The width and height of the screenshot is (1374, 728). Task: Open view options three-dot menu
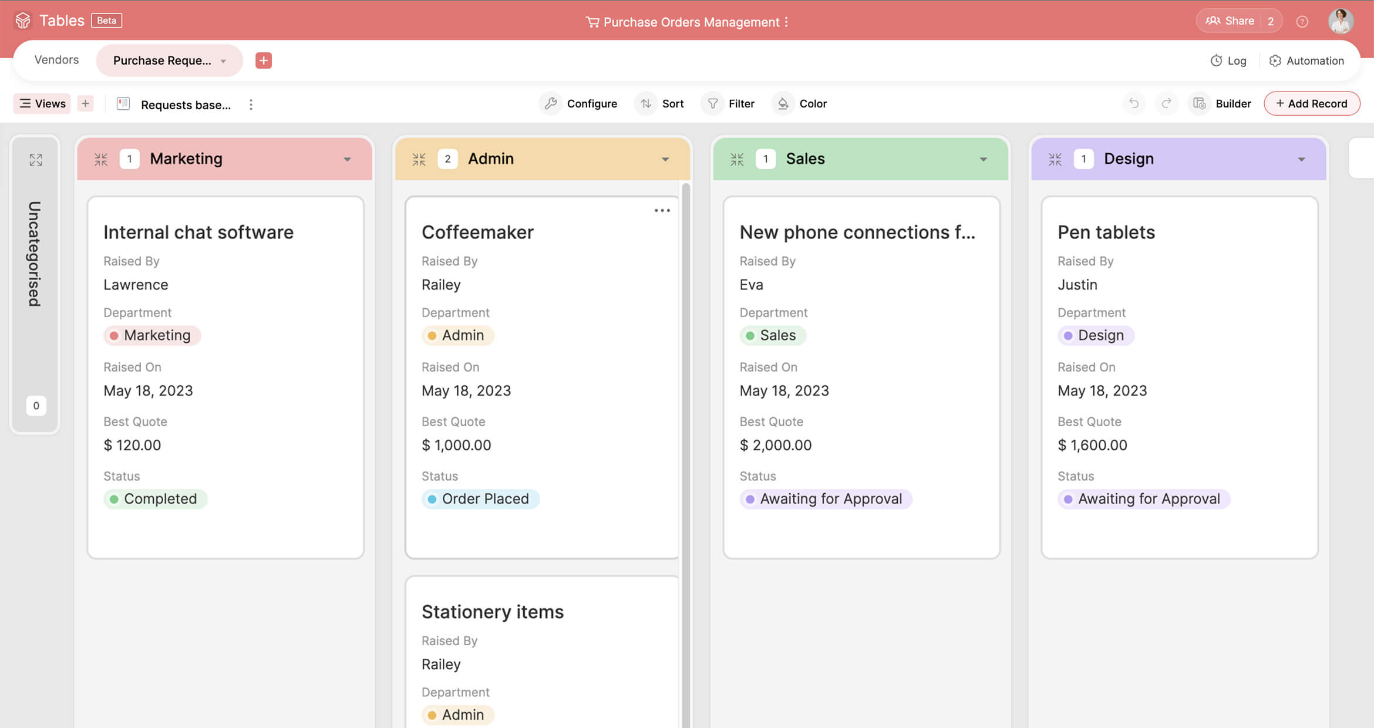coord(251,105)
